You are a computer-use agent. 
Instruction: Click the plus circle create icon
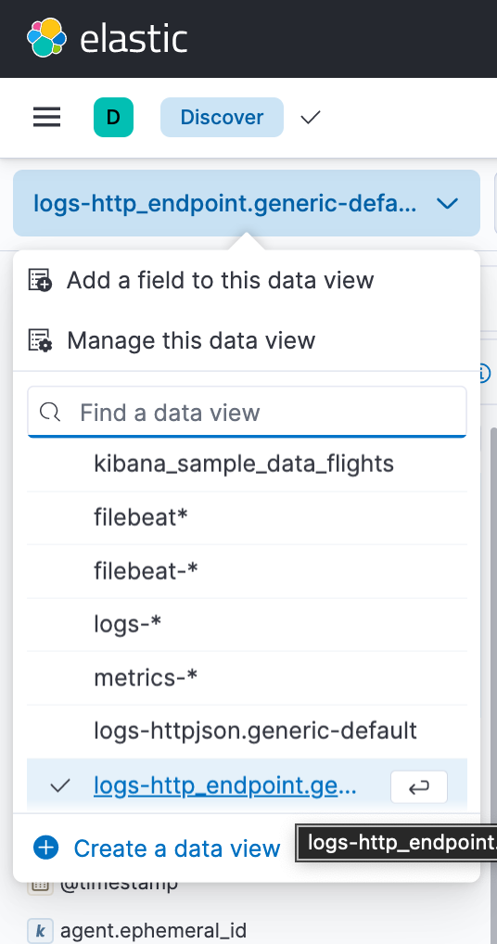(45, 848)
